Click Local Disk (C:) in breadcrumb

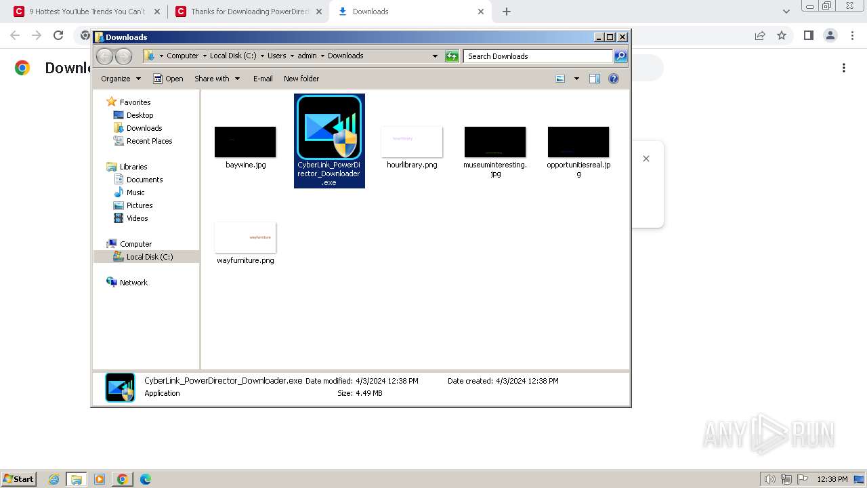click(233, 56)
